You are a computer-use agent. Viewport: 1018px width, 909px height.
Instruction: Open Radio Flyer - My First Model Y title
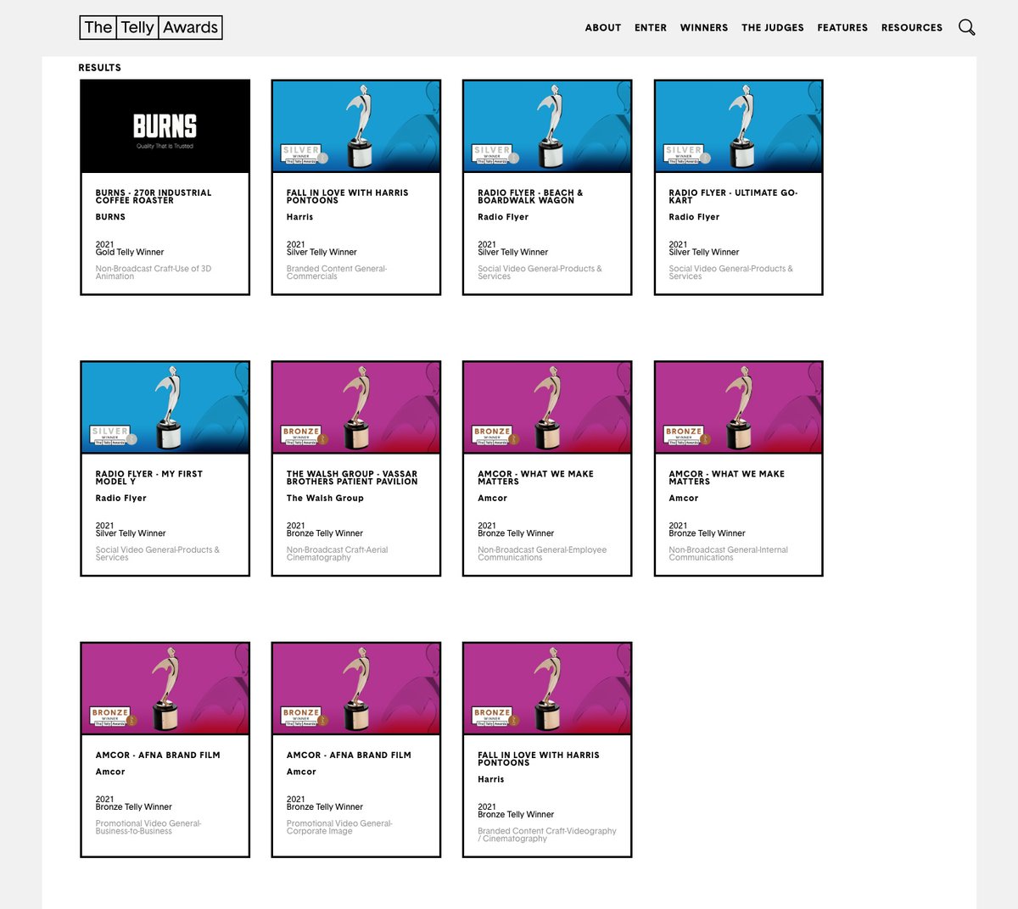point(149,477)
